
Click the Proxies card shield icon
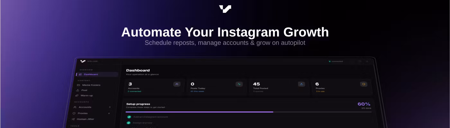pyautogui.click(x=364, y=84)
